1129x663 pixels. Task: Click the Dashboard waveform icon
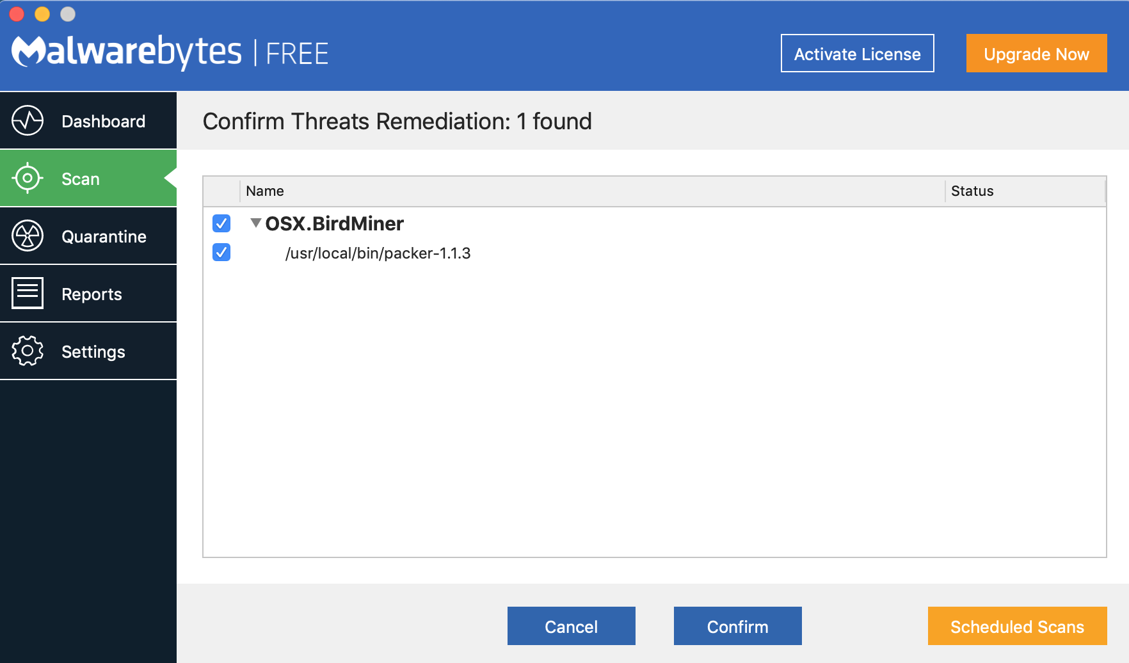(x=27, y=120)
